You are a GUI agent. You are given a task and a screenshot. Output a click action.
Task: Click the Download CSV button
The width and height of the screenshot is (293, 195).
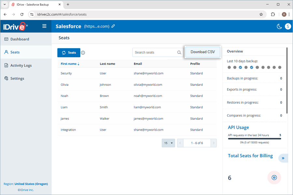203,52
